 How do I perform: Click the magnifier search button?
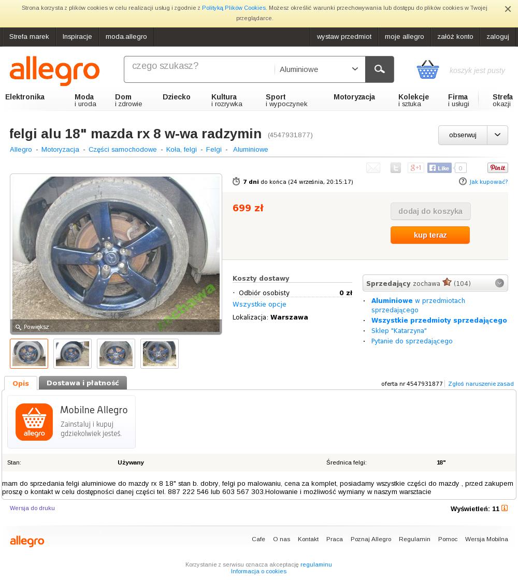pyautogui.click(x=379, y=69)
